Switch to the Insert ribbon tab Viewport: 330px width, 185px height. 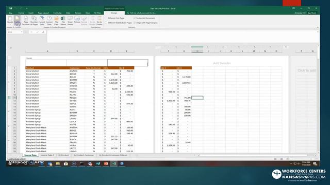[31, 13]
